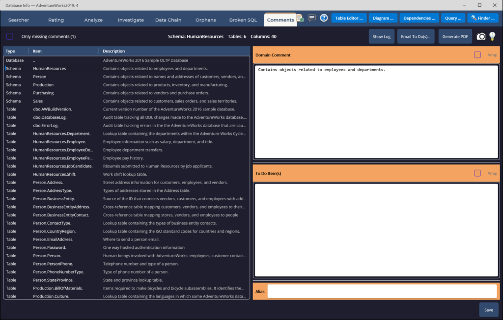Select the Production.BillOfMaterials table row

click(x=127, y=288)
